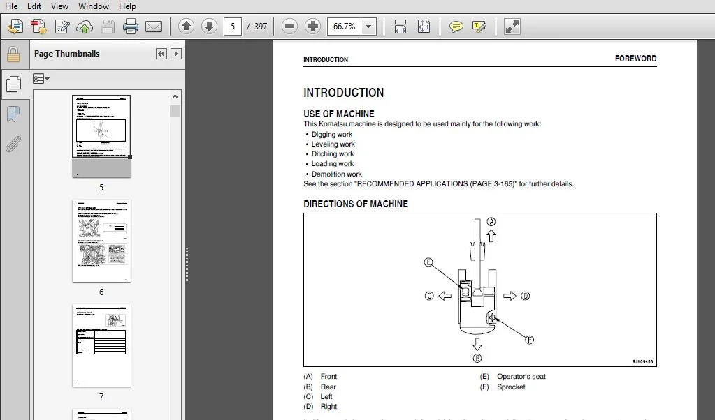Open the Bookmarks panel icon

click(x=13, y=114)
